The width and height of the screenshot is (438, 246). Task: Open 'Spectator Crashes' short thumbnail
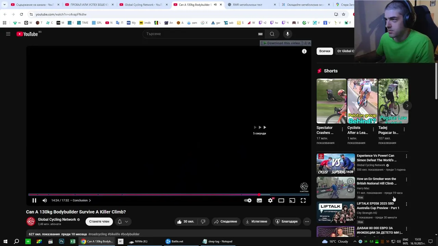tap(331, 101)
